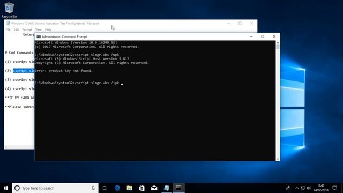Click the Command Prompt scroll down arrow
The width and height of the screenshot is (343, 193).
click(x=278, y=159)
